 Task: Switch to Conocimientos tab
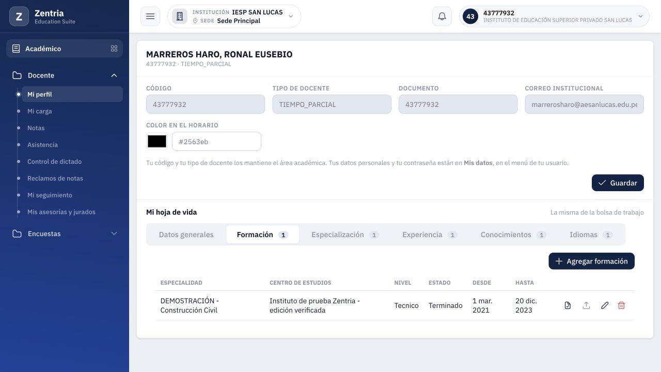point(513,235)
